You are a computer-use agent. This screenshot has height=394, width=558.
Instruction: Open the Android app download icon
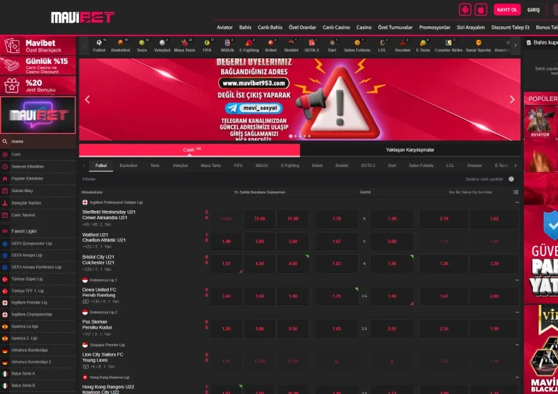pyautogui.click(x=465, y=10)
